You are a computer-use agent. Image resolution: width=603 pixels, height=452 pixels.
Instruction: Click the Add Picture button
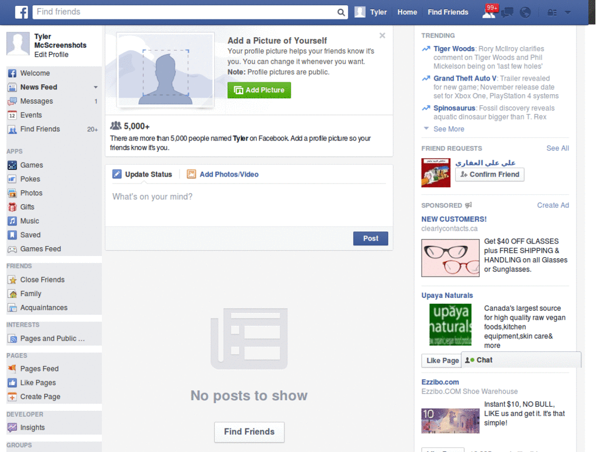pos(259,90)
